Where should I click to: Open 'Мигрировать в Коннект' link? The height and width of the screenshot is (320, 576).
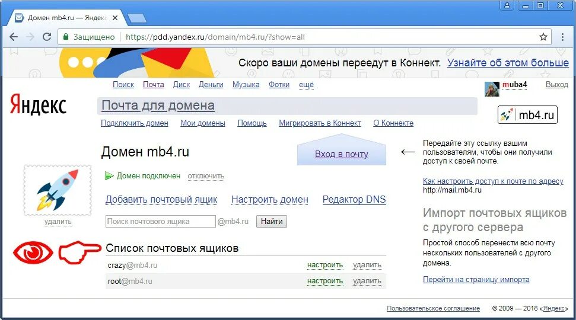(320, 123)
